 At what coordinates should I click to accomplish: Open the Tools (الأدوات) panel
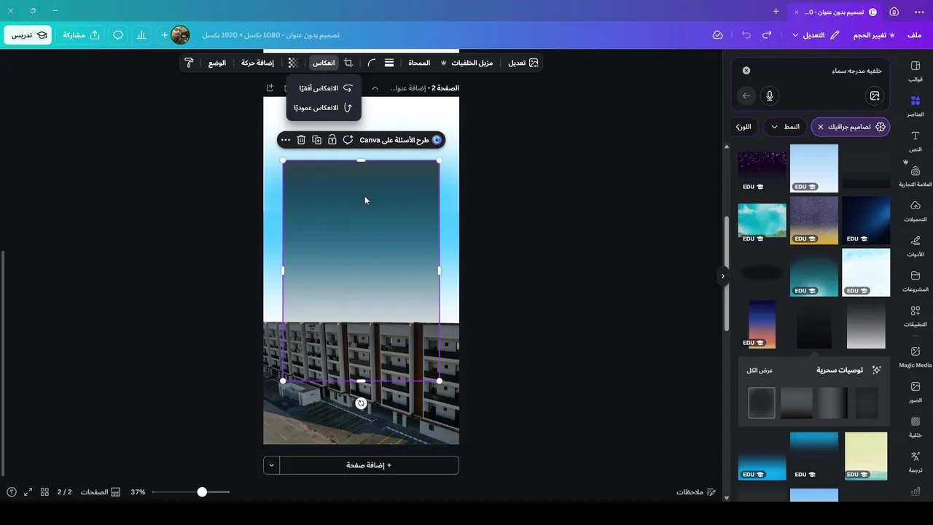(x=916, y=246)
